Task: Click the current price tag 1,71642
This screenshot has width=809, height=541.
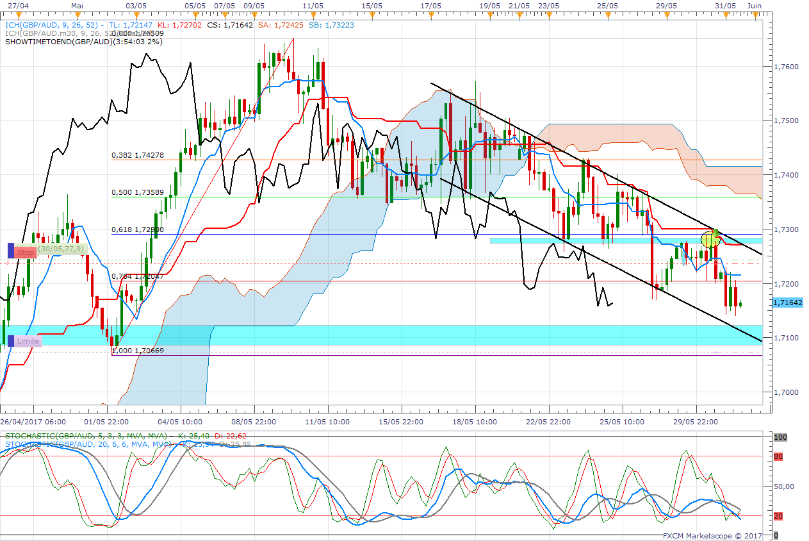Action: pos(787,303)
